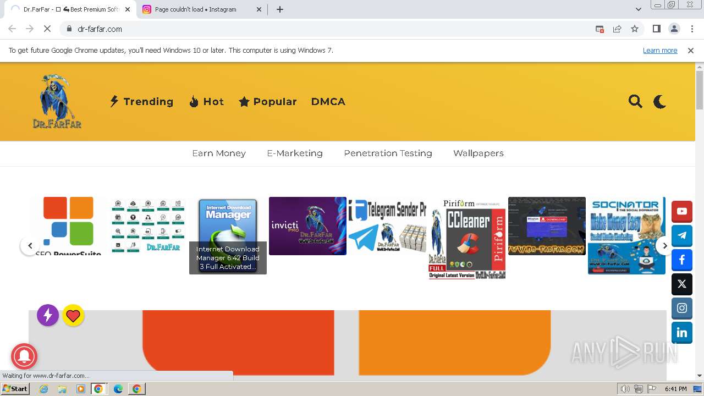
Task: Go back to previous page
Action: (12, 29)
